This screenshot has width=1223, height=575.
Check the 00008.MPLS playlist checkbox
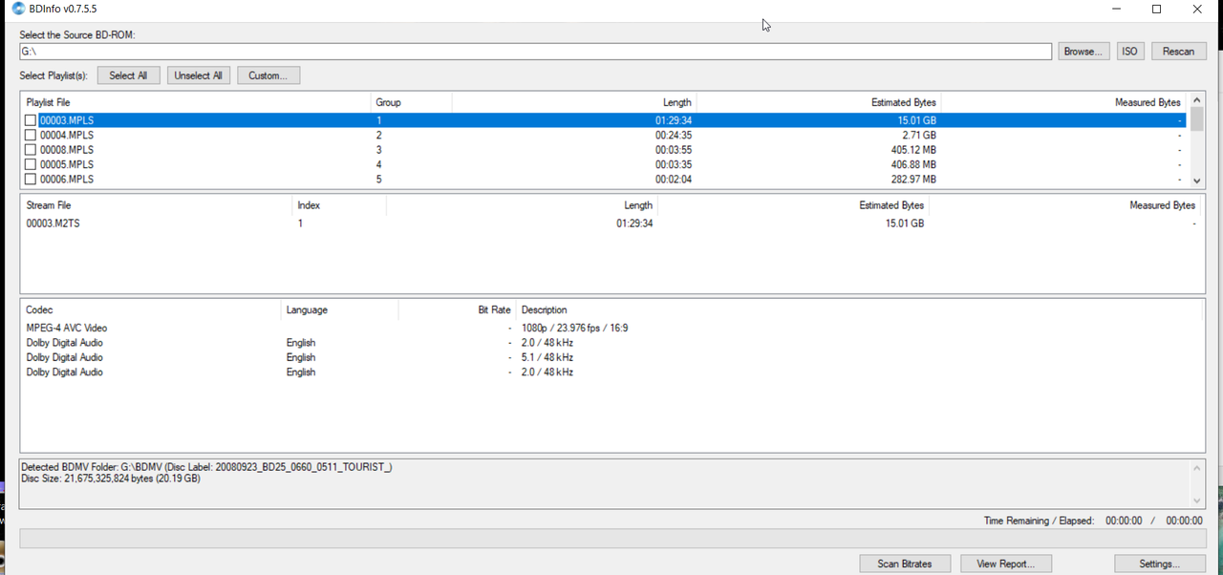coord(31,150)
